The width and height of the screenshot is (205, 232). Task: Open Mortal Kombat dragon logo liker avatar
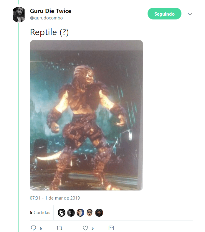62,213
